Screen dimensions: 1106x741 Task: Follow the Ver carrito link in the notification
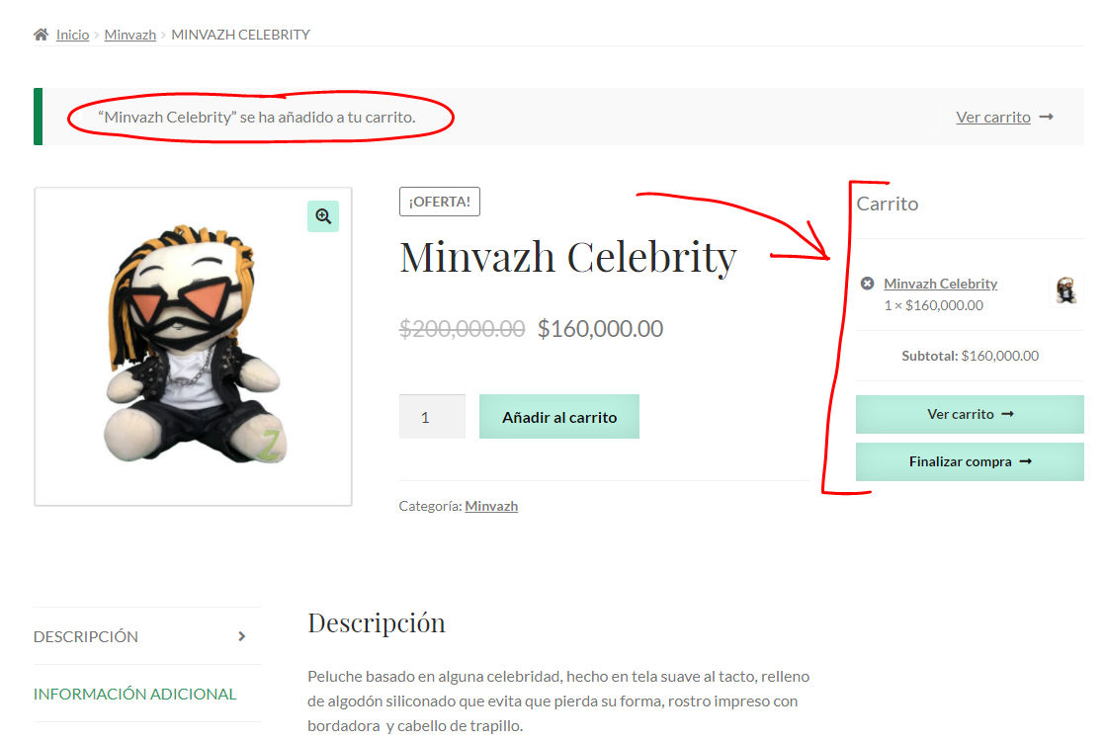(x=993, y=117)
